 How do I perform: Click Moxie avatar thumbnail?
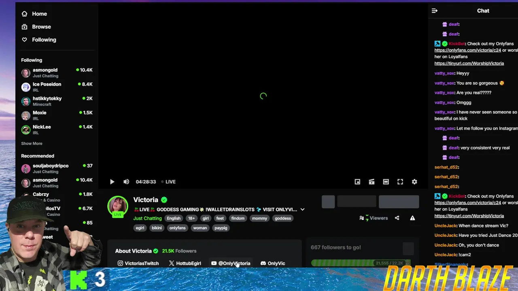click(26, 116)
